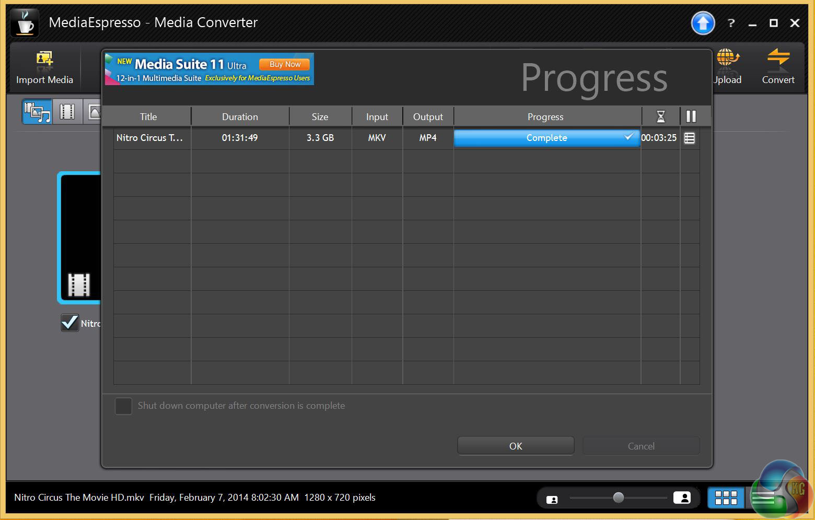The height and width of the screenshot is (520, 815).
Task: Click the file date in status bar
Action: click(x=224, y=498)
